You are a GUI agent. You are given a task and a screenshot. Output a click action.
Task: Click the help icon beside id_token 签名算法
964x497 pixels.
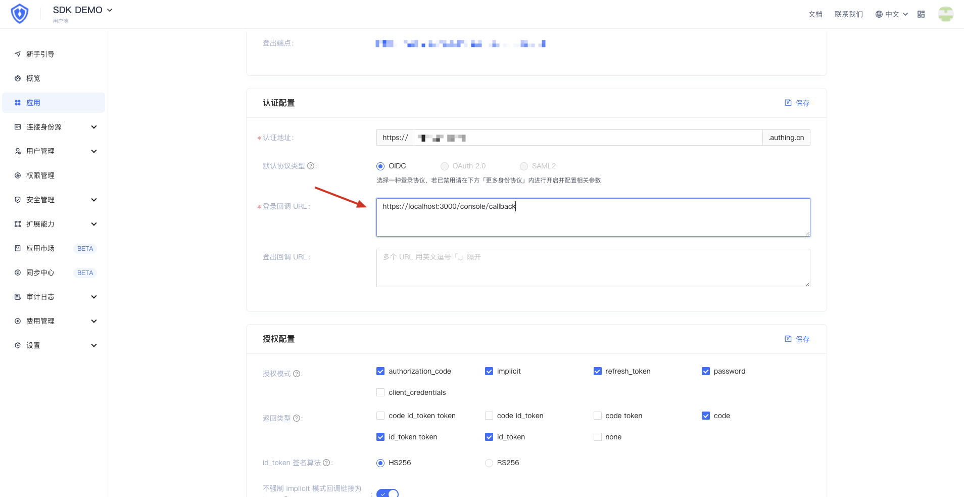326,463
